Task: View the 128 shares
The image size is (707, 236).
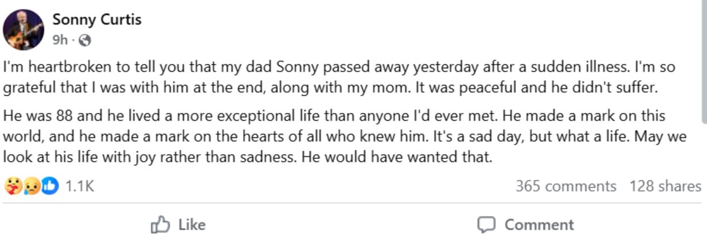Action: 664,186
